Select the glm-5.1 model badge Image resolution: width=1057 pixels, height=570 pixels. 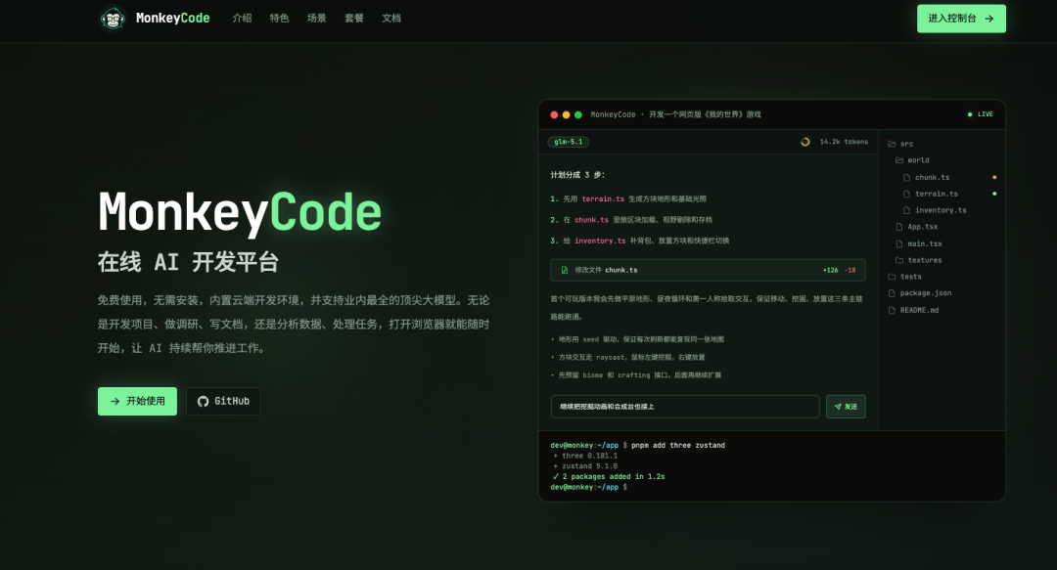click(x=569, y=142)
